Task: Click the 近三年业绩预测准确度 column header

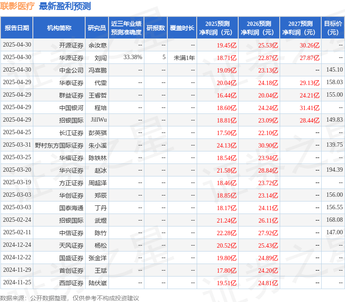Action: [x=126, y=28]
